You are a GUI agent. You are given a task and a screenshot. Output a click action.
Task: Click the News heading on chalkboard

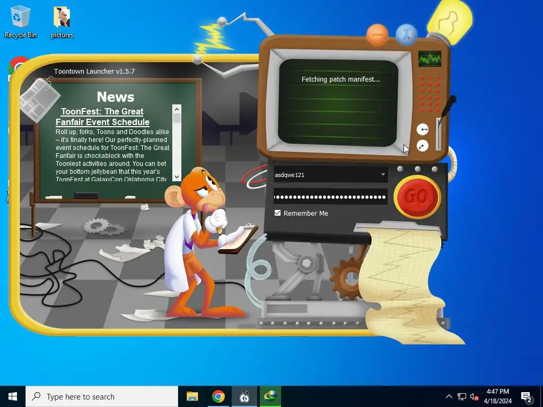[115, 97]
